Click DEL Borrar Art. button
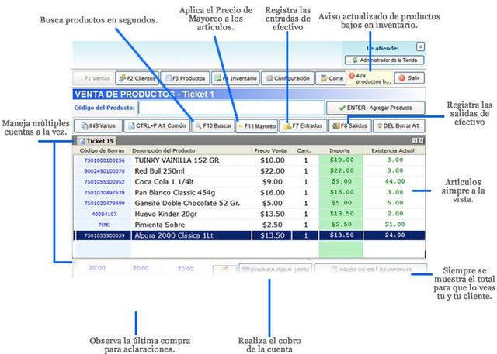The width and height of the screenshot is (497, 354). 398,125
